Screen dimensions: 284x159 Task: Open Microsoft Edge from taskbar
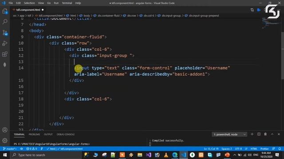point(175,155)
